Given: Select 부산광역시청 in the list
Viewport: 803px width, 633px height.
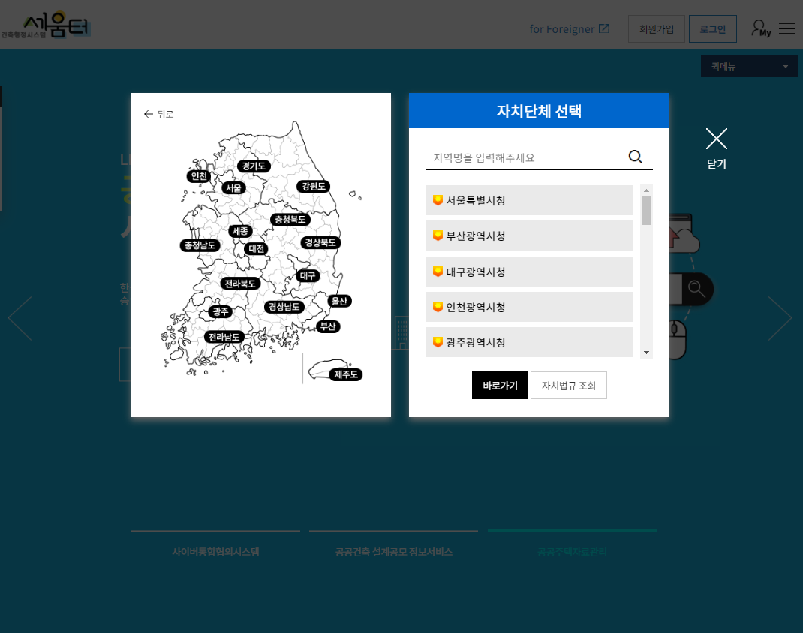Looking at the screenshot, I should (530, 236).
